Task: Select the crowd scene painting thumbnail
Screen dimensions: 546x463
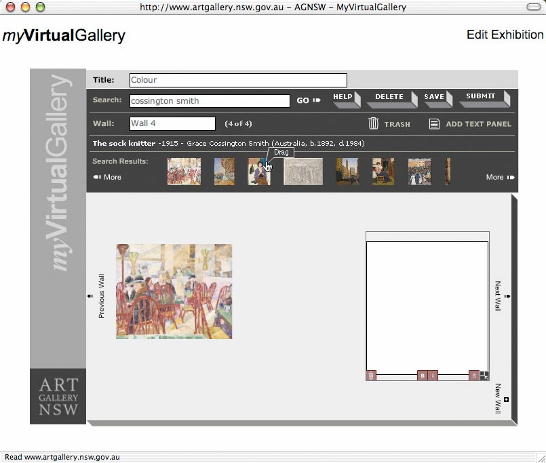Action: (x=420, y=172)
